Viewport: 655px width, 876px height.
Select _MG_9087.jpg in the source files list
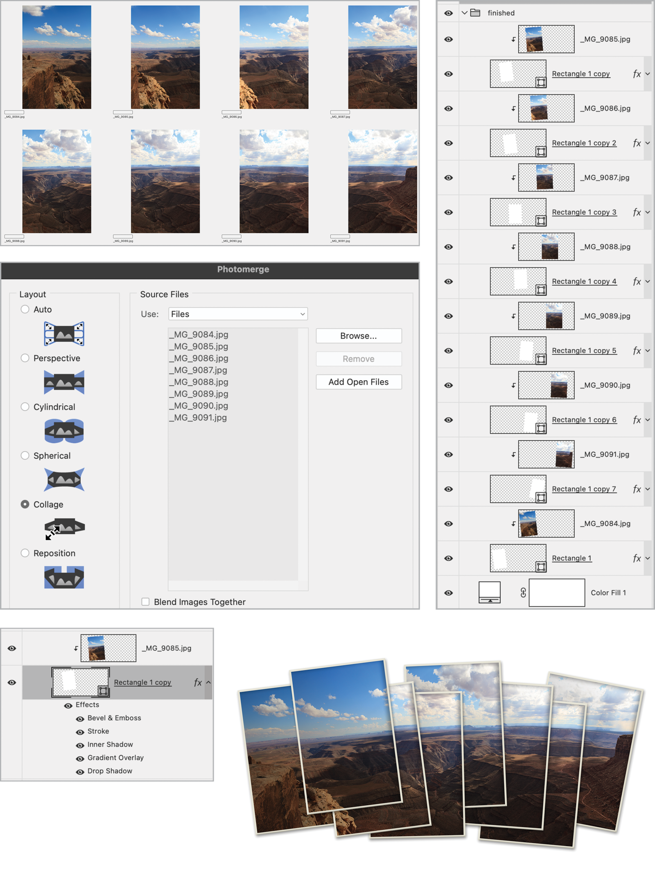point(199,370)
